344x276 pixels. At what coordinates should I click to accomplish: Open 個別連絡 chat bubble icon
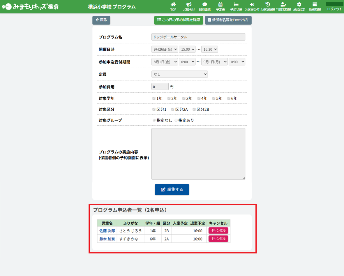click(205, 5)
